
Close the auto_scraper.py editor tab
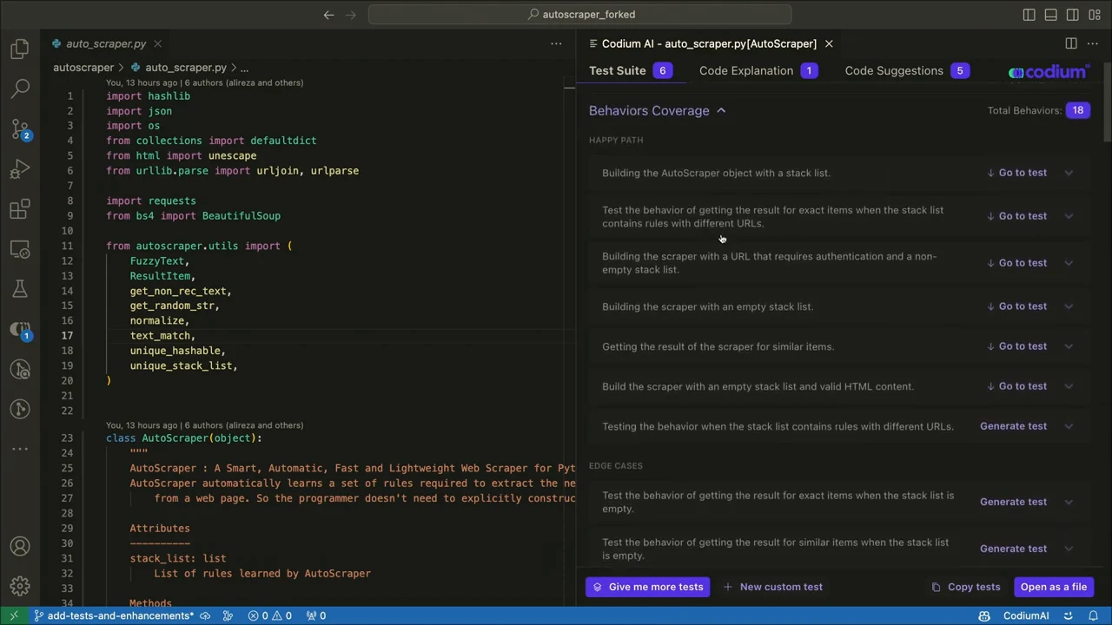coord(157,43)
